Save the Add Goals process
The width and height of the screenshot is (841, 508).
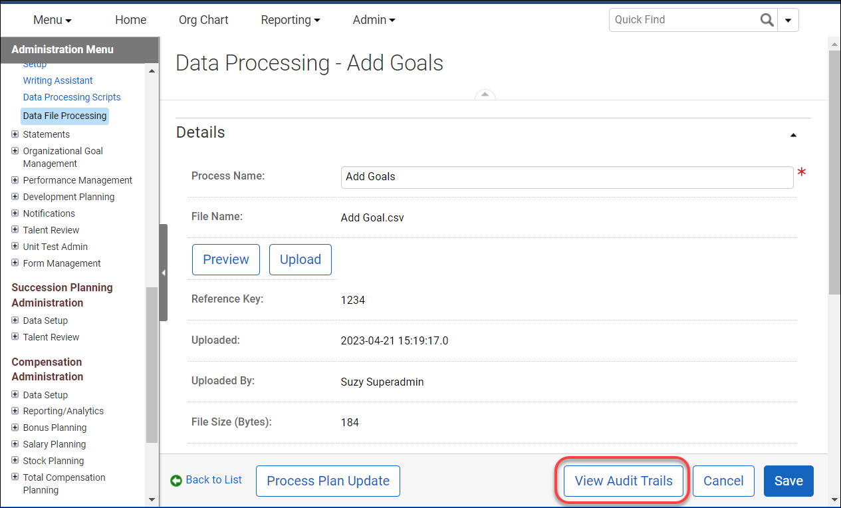tap(788, 480)
